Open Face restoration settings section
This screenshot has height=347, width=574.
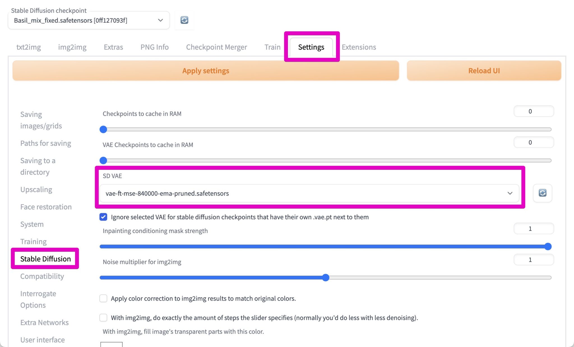pyautogui.click(x=46, y=207)
